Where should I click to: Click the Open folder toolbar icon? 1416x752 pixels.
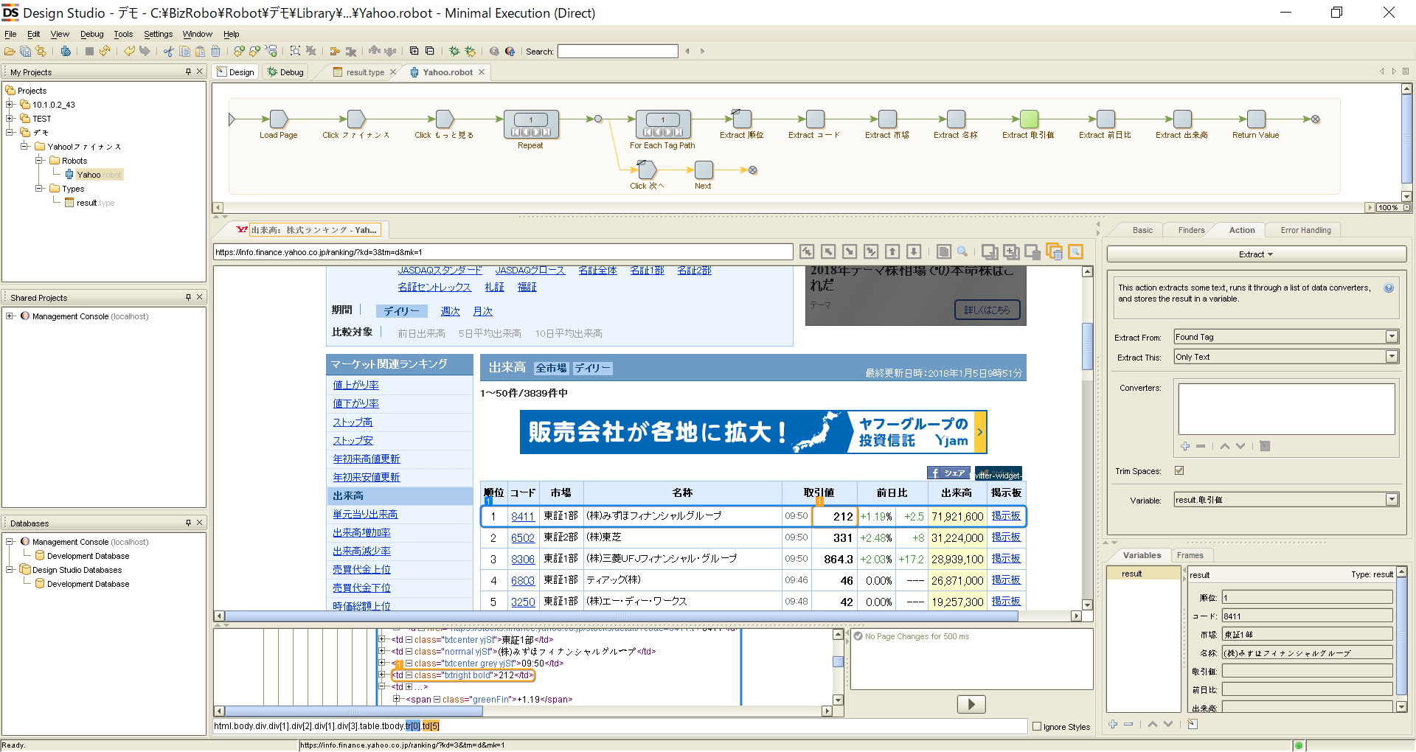(10, 52)
